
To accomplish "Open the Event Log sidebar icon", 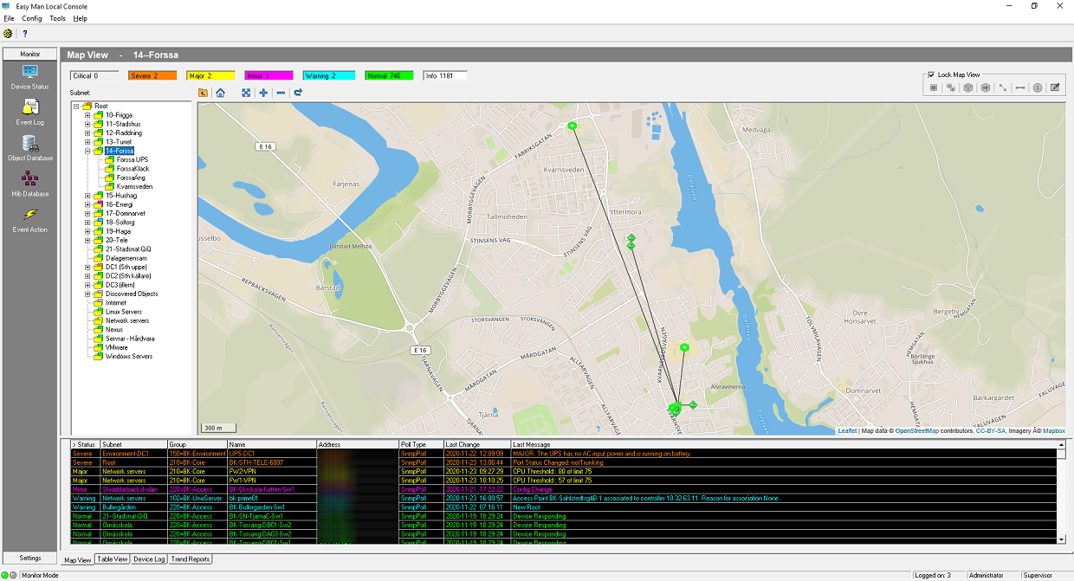I will tap(29, 107).
